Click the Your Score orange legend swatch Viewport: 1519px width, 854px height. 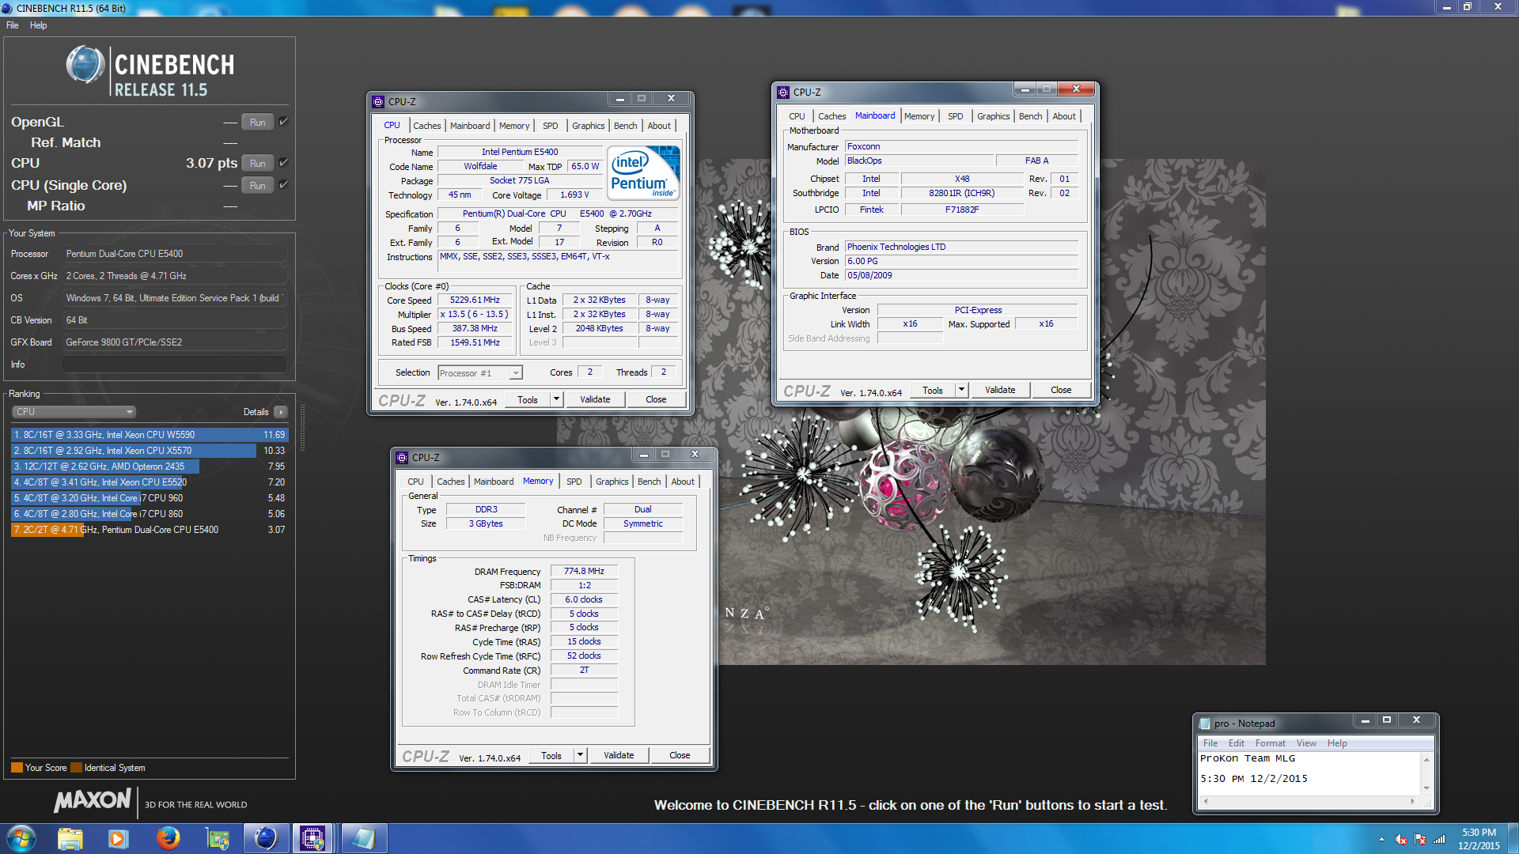(x=17, y=768)
